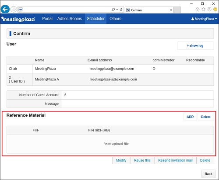The width and height of the screenshot is (219, 180).
Task: Click the browser back arrow button
Action: (5, 9)
